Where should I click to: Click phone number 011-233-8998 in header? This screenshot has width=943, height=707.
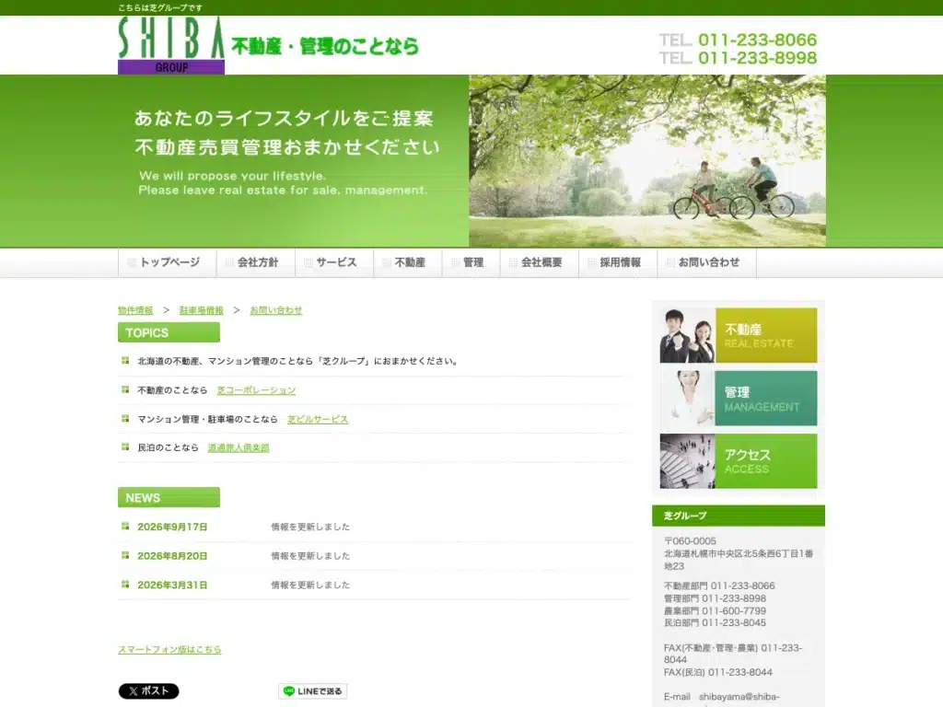click(x=757, y=58)
